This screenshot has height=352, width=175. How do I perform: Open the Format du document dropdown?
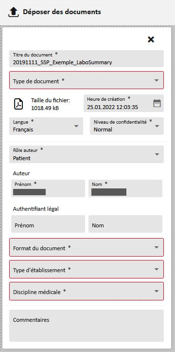click(x=87, y=247)
